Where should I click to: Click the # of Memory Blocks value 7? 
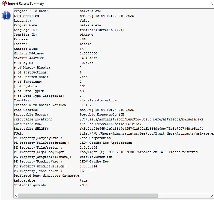pos(81,68)
